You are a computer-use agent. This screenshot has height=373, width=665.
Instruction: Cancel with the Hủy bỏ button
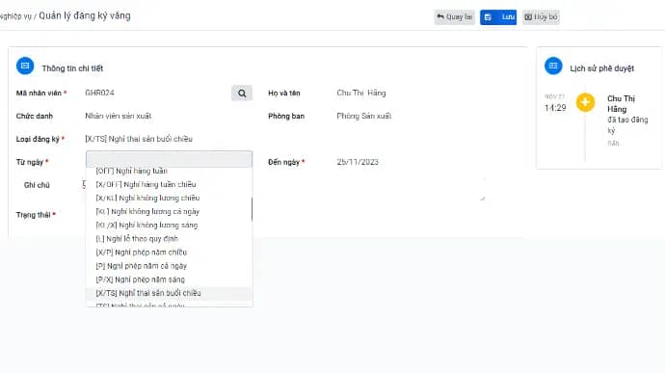tap(541, 17)
